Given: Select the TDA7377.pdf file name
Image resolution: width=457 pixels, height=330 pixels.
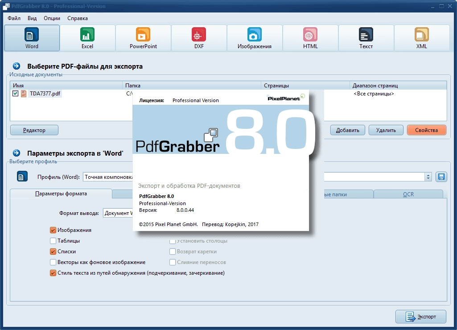Looking at the screenshot, I should click(x=45, y=94).
